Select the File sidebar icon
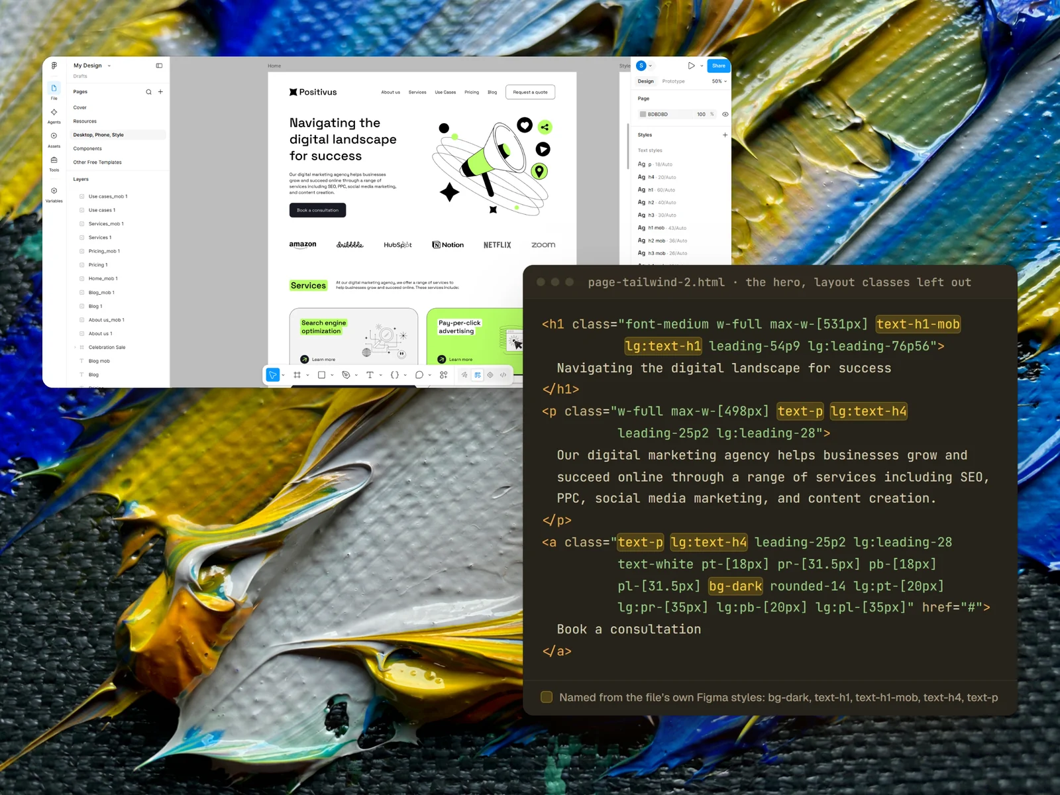 [x=54, y=88]
